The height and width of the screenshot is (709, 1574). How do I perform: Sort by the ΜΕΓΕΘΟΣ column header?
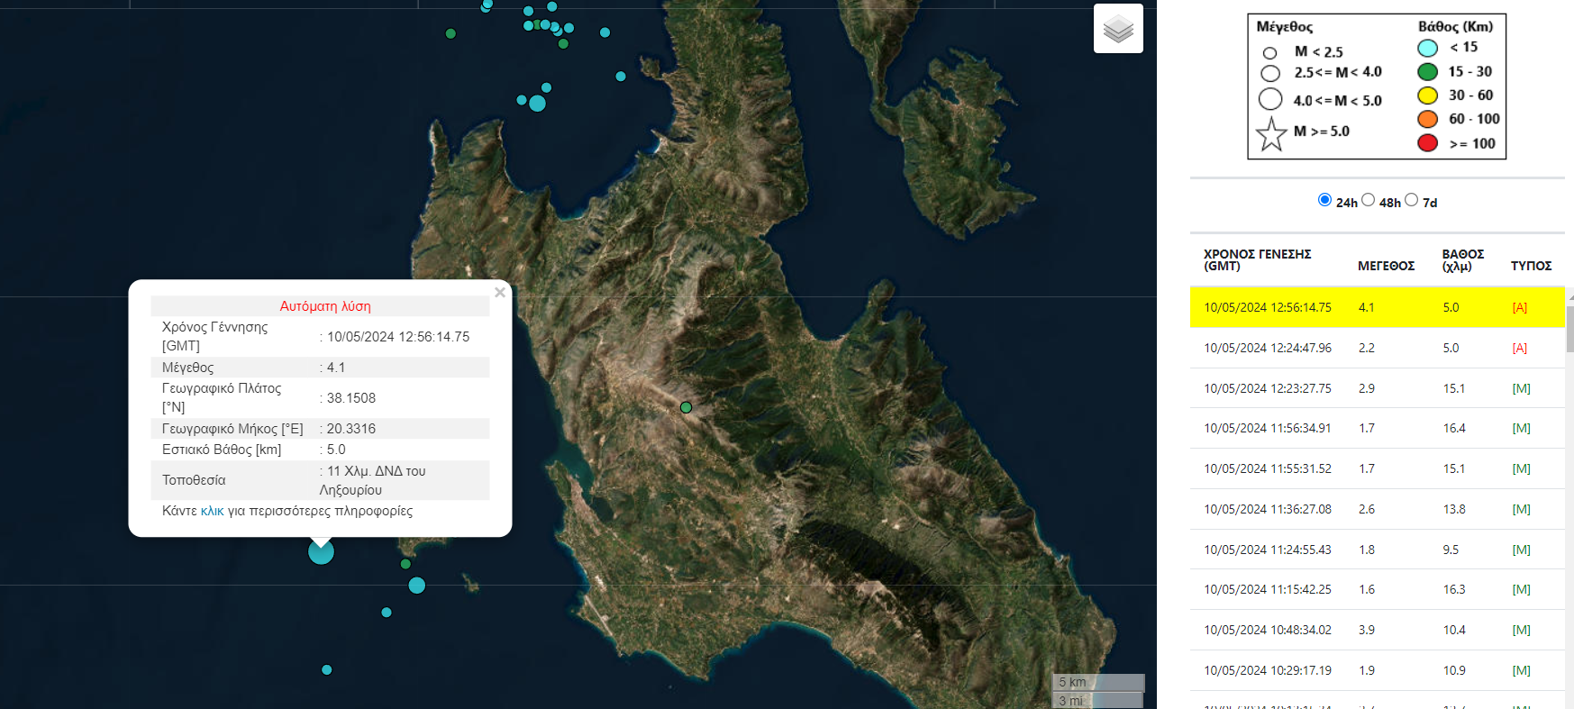[1386, 266]
